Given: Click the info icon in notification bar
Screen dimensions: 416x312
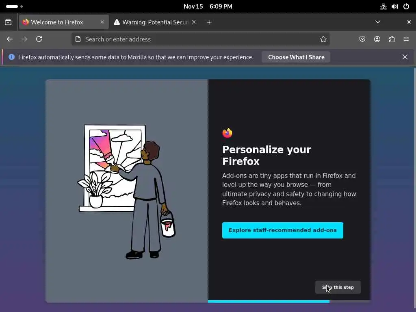Looking at the screenshot, I should pos(11,57).
